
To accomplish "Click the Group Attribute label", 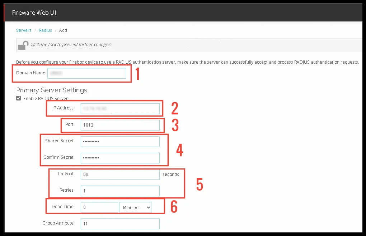I will [x=58, y=223].
